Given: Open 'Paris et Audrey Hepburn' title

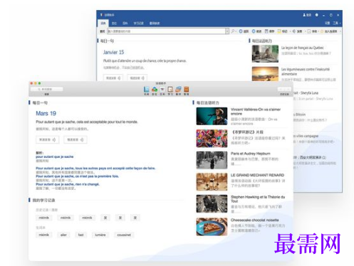Looking at the screenshot, I should (251, 154).
